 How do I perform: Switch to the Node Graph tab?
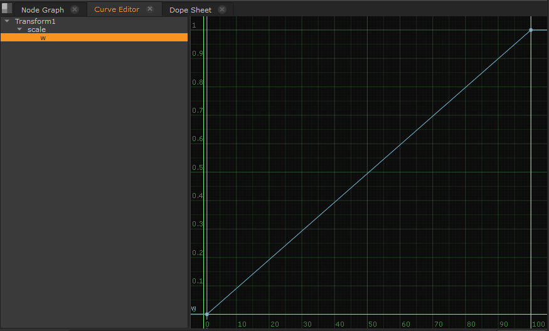43,10
